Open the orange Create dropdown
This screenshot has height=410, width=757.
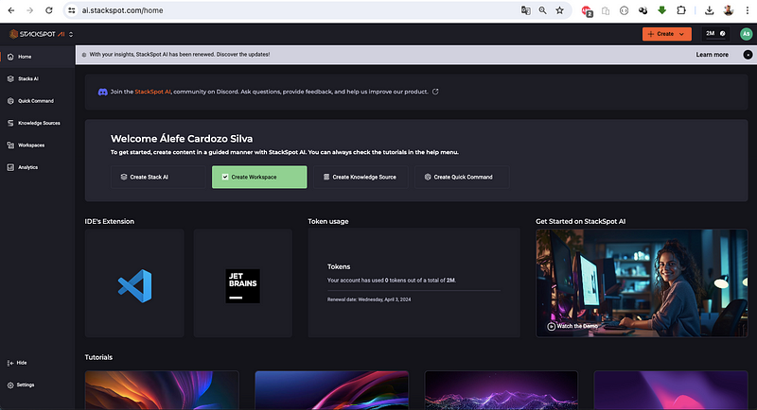pyautogui.click(x=667, y=34)
